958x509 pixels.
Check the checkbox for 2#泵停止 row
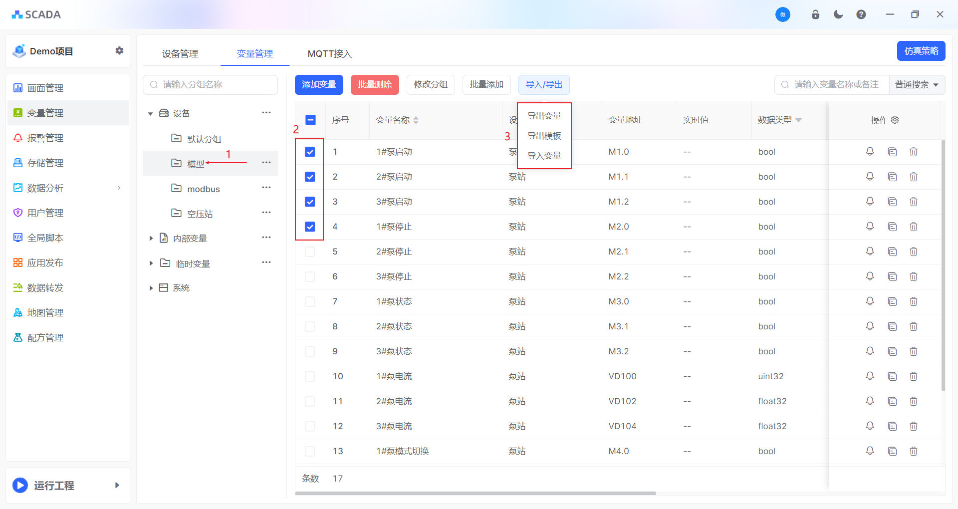[310, 252]
